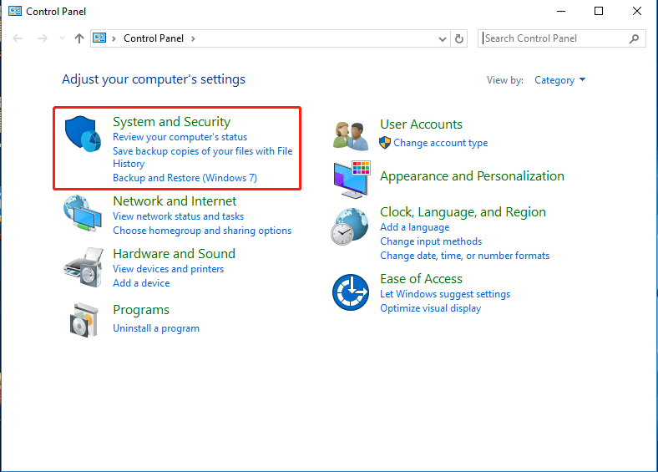This screenshot has width=658, height=472.
Task: Click the Programs disc box icon
Action: tap(82, 318)
